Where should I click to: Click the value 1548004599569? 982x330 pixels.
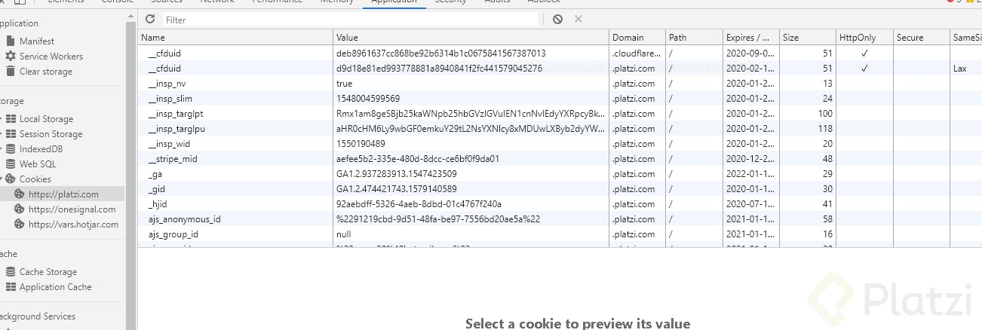(x=368, y=99)
